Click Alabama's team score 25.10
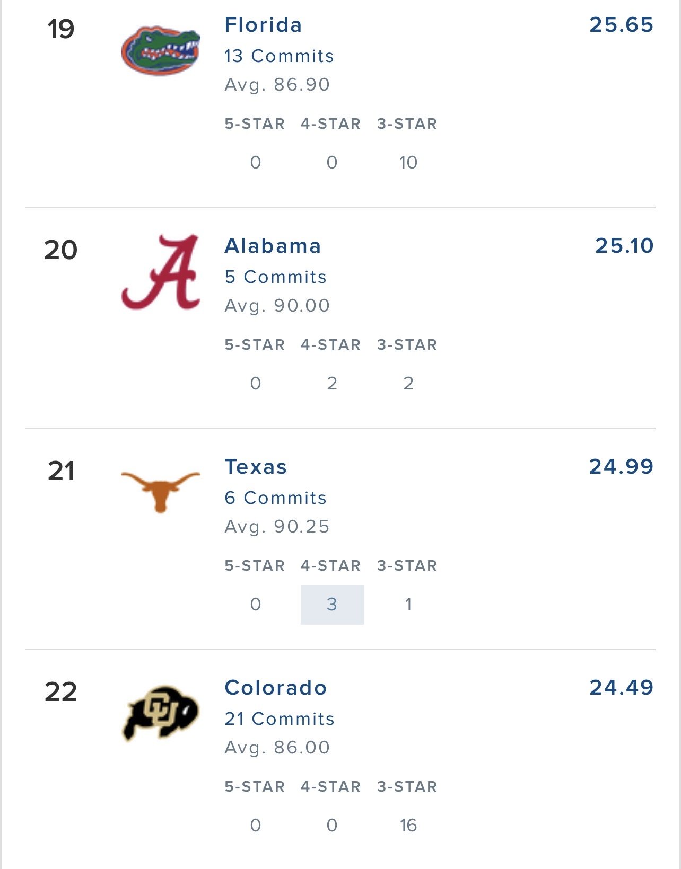The height and width of the screenshot is (869, 681). point(624,246)
